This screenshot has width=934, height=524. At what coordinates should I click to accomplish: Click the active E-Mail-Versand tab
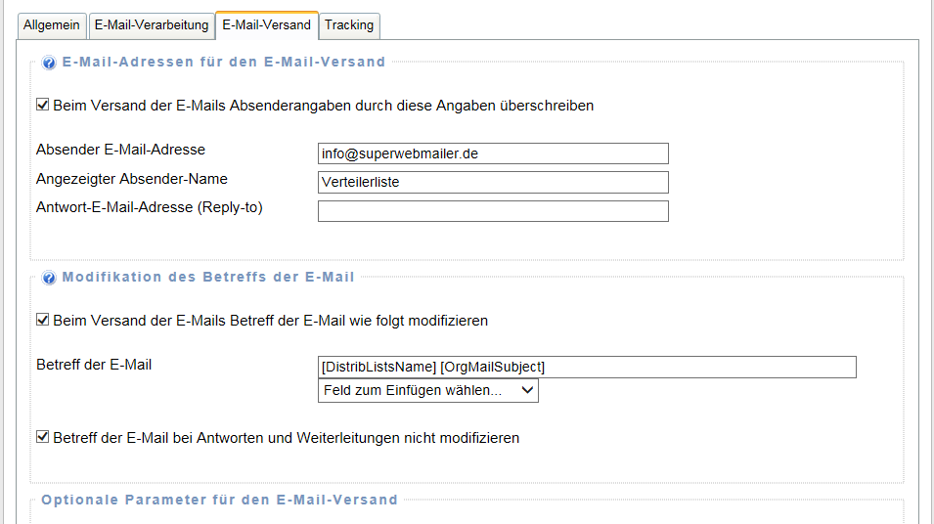click(x=266, y=24)
